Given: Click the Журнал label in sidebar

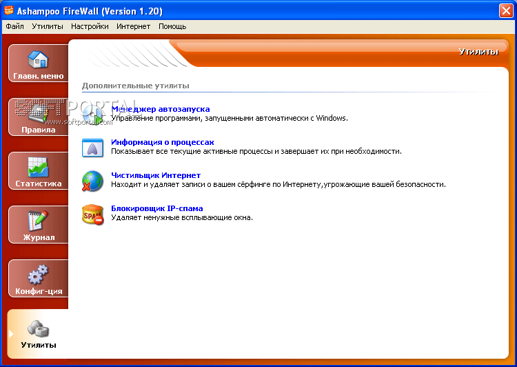Looking at the screenshot, I should pyautogui.click(x=39, y=237).
